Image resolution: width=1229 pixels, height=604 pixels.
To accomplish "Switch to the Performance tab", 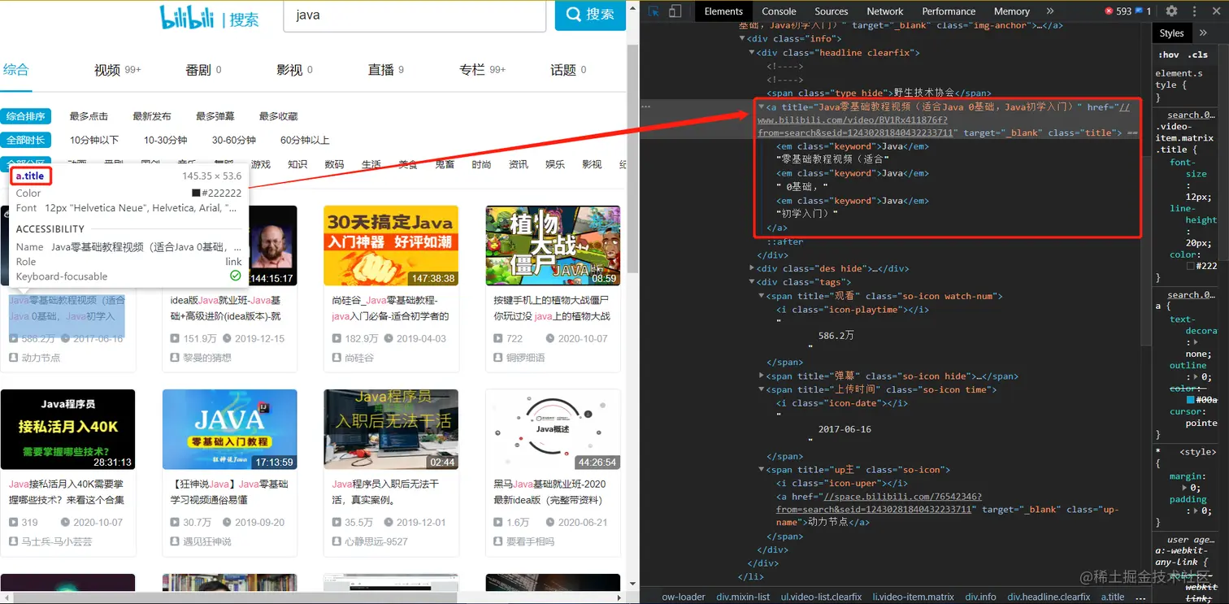I will tap(949, 11).
